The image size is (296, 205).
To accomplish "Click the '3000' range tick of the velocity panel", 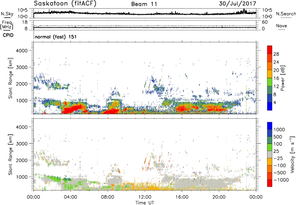I will tap(21, 144).
